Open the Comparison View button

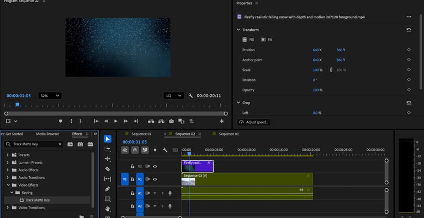pyautogui.click(x=181, y=122)
